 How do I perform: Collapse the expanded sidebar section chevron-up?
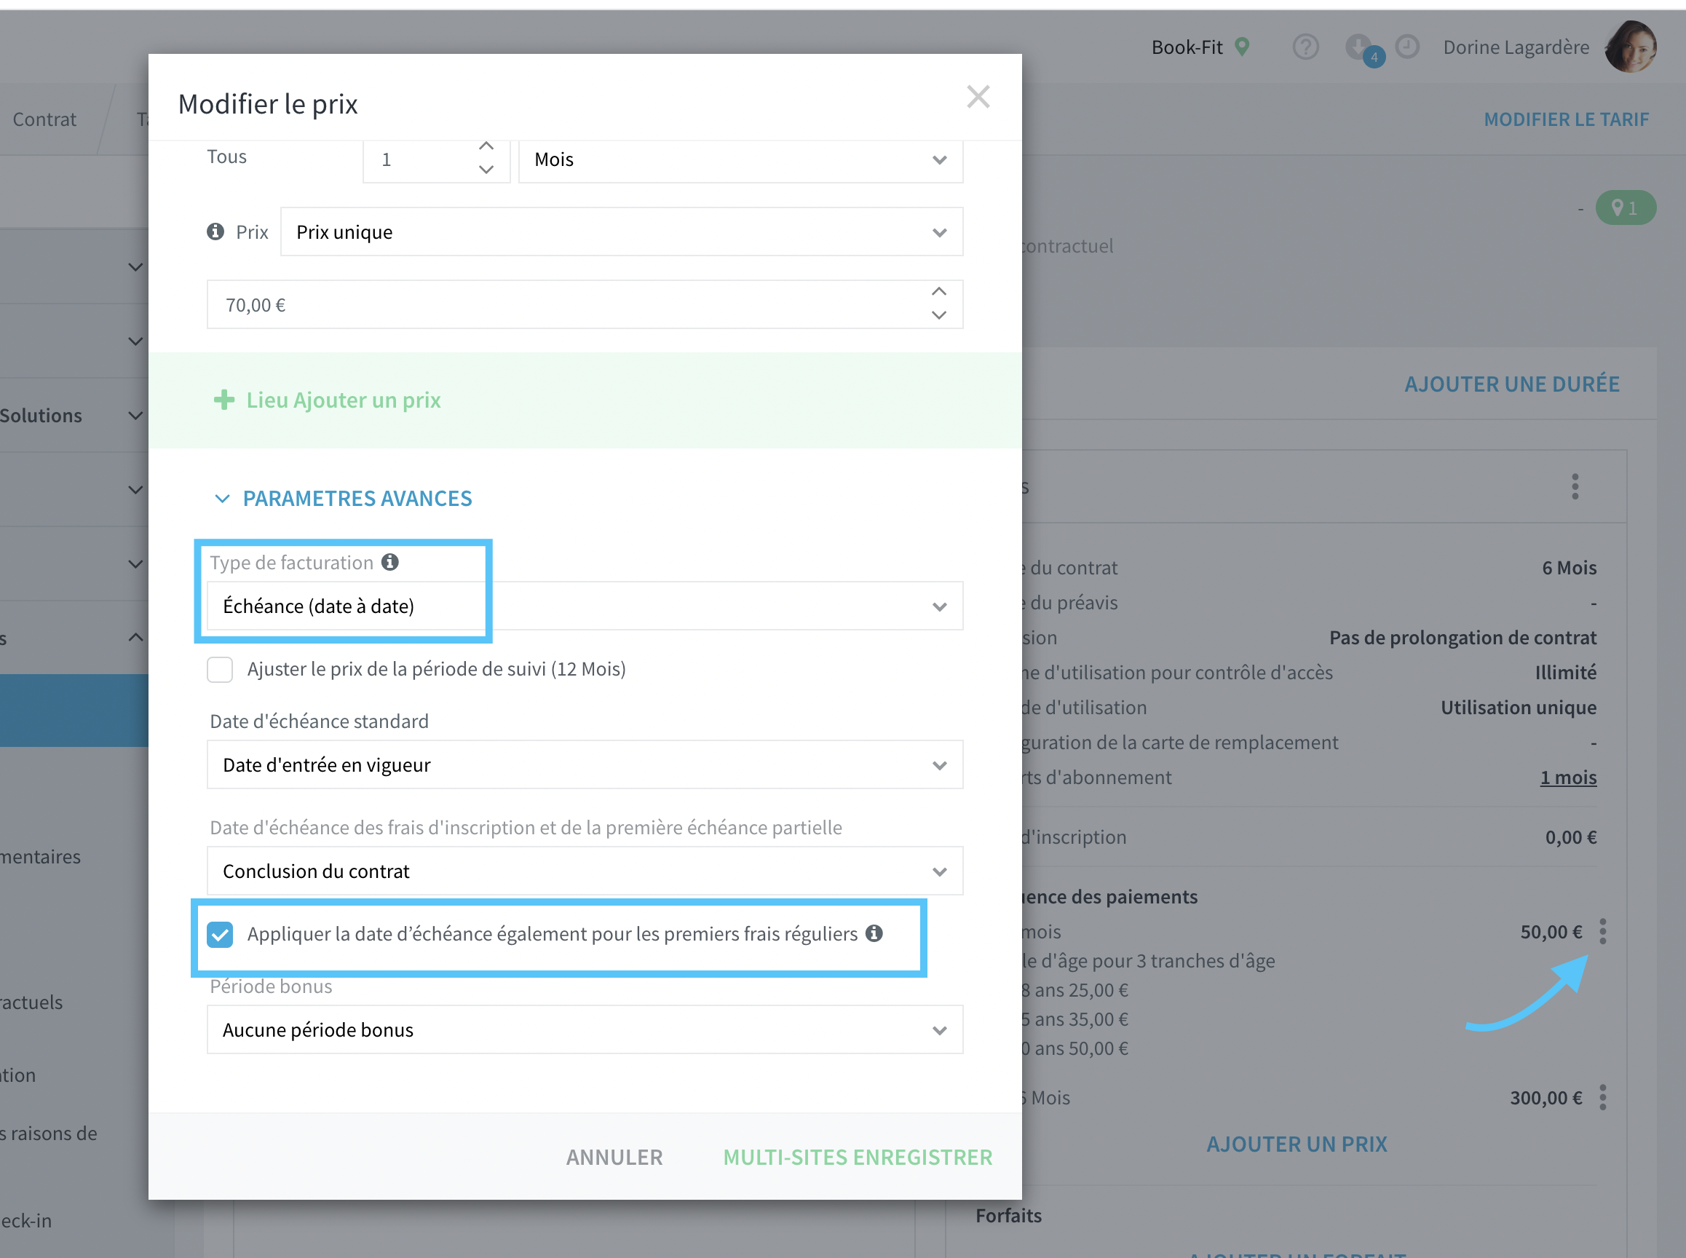click(x=135, y=638)
